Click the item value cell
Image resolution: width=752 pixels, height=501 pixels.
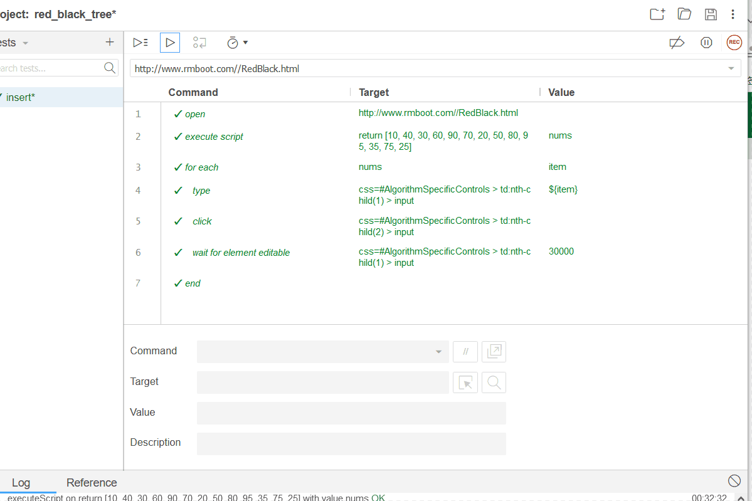coord(558,167)
